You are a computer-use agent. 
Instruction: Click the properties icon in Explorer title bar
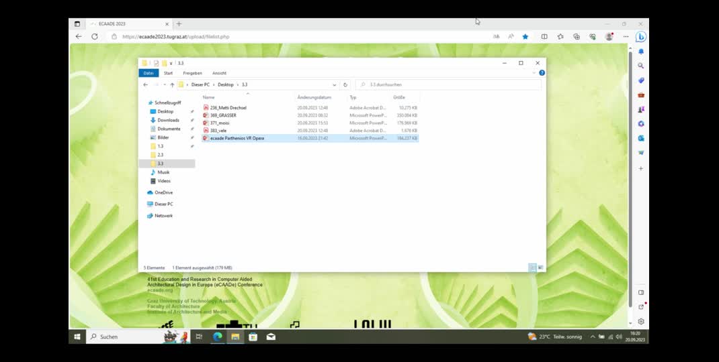tap(157, 63)
